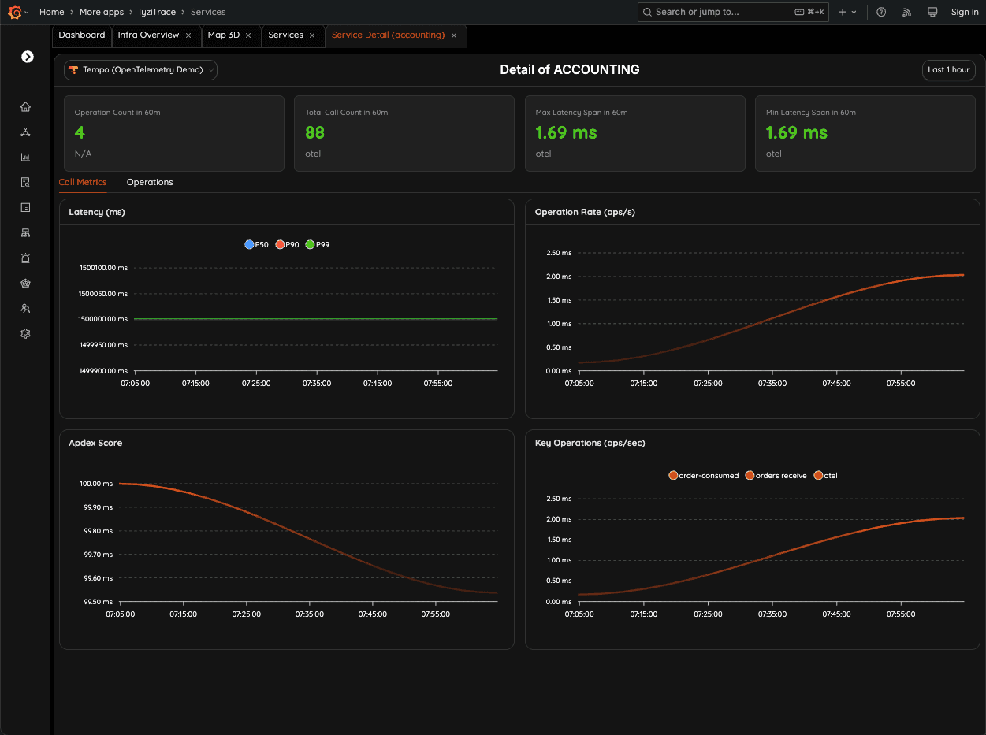Image resolution: width=986 pixels, height=735 pixels.
Task: Click the P50 blue color dot in legend
Action: [x=249, y=244]
